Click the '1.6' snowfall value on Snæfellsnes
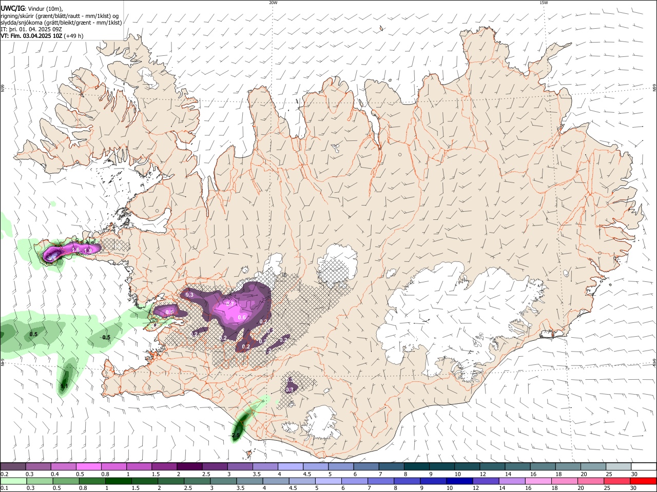Image resolution: width=657 pixels, height=492 pixels. (75, 250)
